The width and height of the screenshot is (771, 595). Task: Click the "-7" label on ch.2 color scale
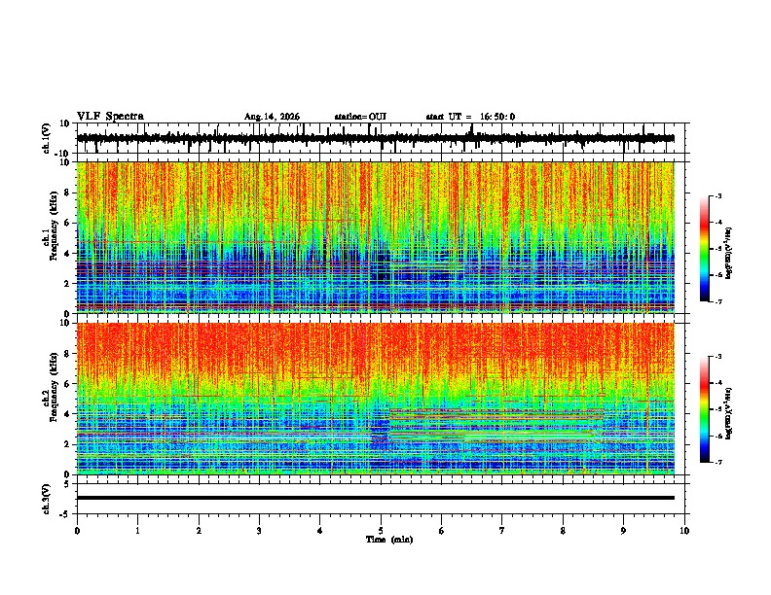(x=718, y=463)
